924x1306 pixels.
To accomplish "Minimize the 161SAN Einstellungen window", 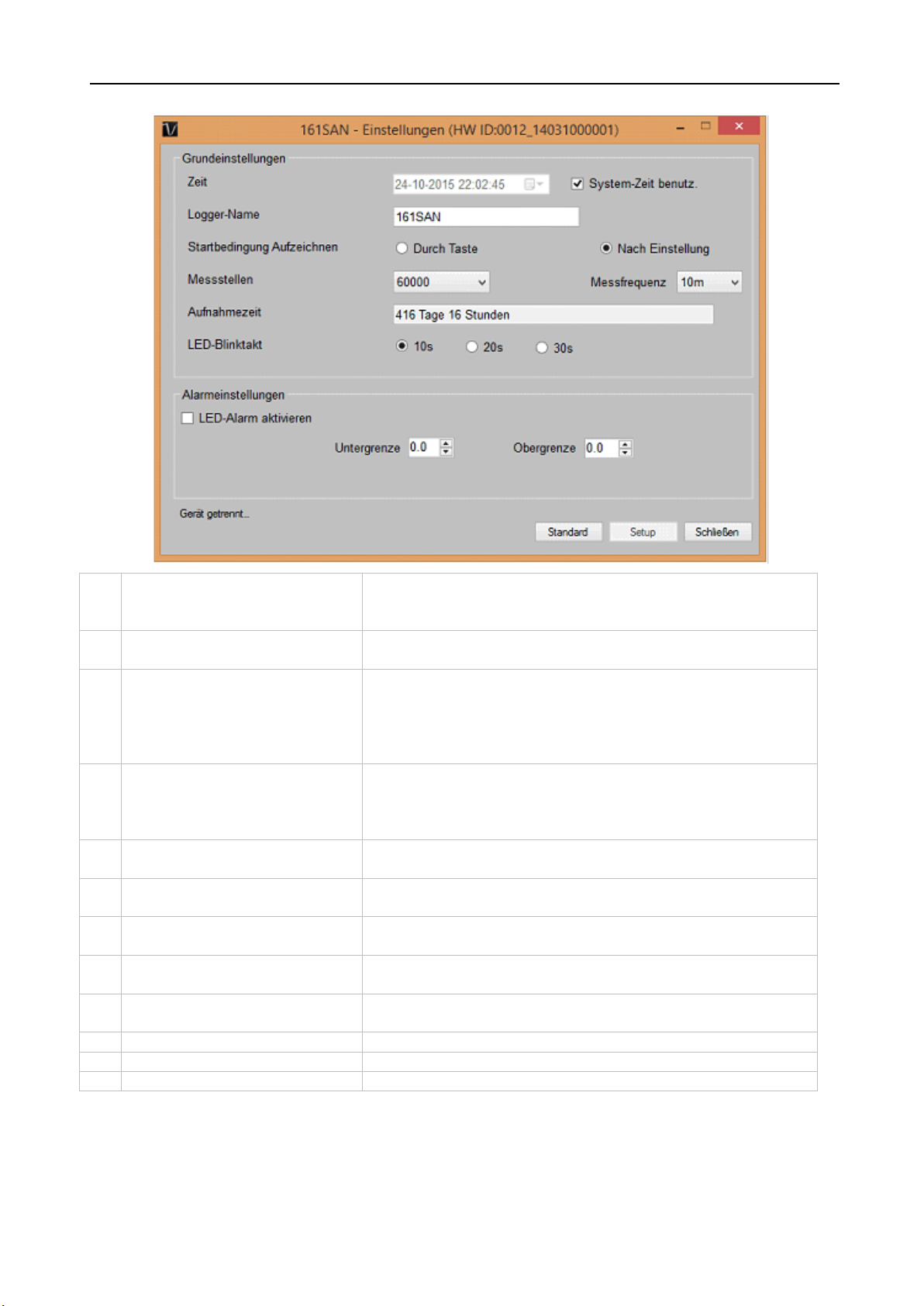I will point(680,128).
